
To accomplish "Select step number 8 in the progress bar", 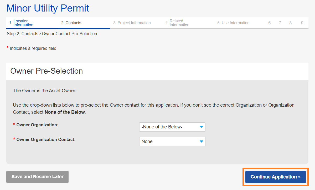I will click(290, 23).
